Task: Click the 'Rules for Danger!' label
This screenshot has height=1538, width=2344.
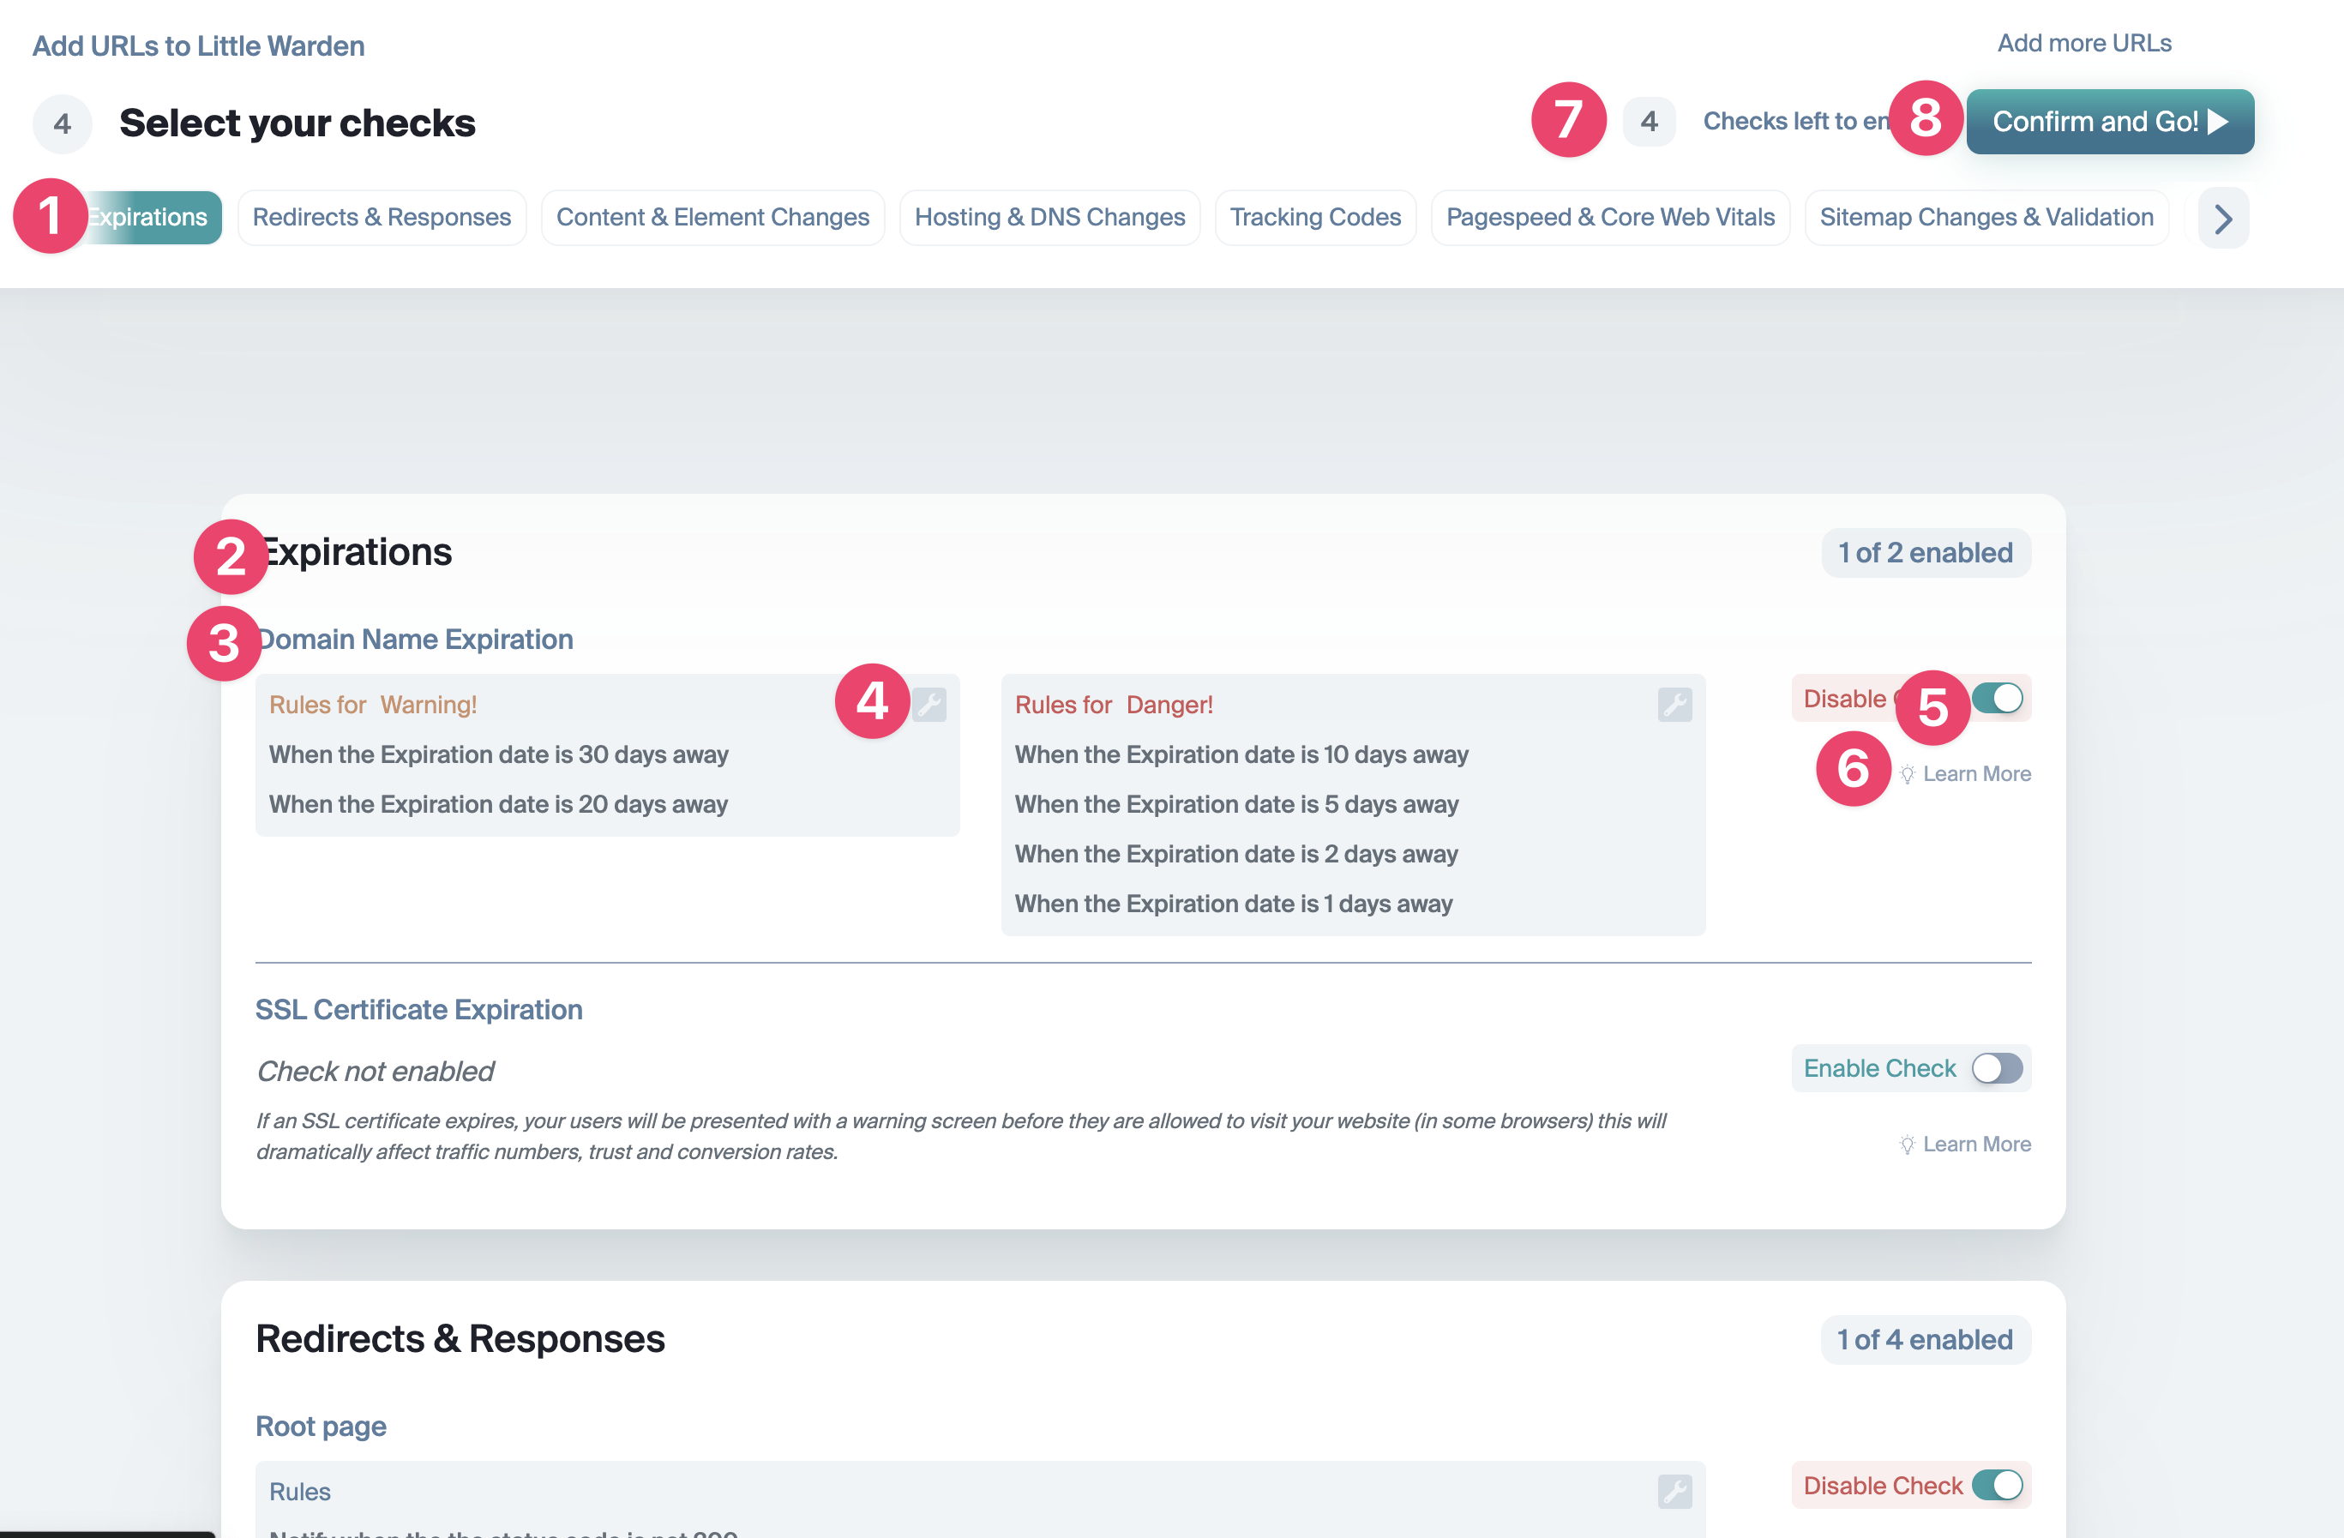Action: 1114,704
